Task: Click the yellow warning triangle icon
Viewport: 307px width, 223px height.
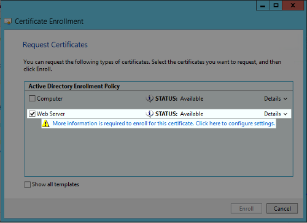Action: [x=45, y=123]
